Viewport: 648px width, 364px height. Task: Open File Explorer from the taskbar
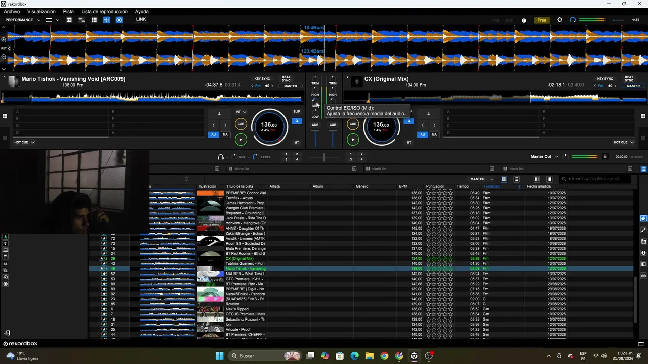370,356
